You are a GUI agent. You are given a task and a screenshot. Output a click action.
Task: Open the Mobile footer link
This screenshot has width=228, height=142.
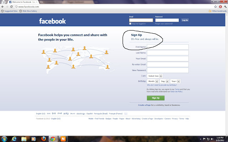91,119
